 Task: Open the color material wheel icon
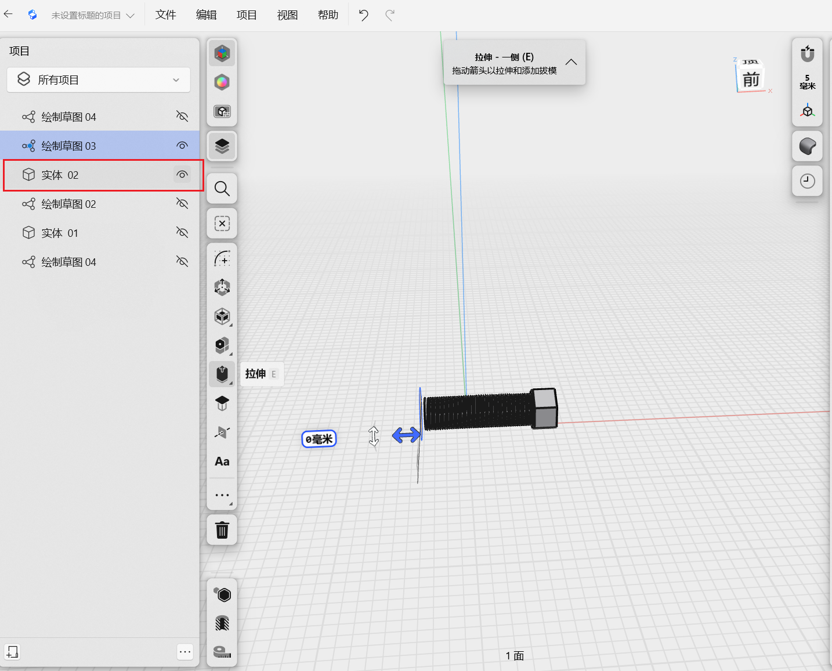click(222, 82)
